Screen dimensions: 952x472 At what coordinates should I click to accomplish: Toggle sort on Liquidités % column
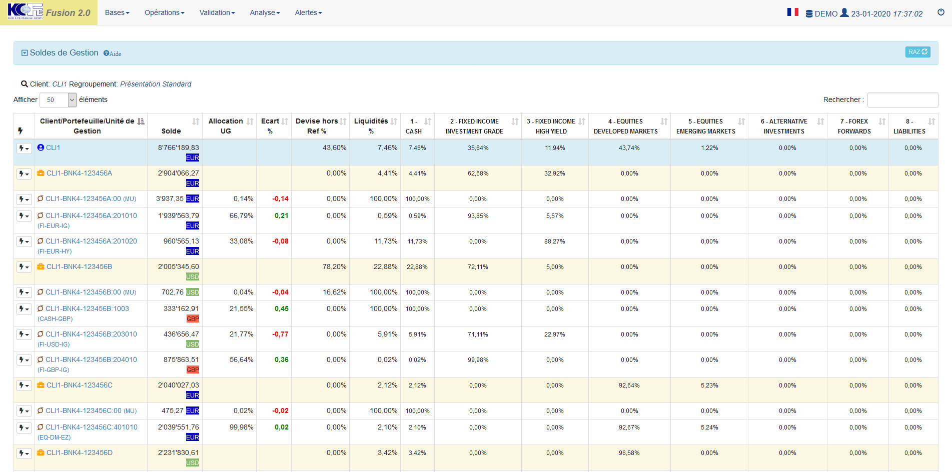click(394, 121)
